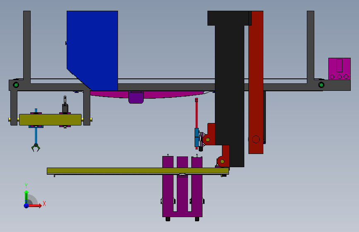
Task: Select the circle hole on the red bar
Action: coord(256,139)
